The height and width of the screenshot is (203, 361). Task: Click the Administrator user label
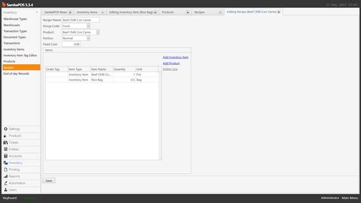click(x=330, y=198)
